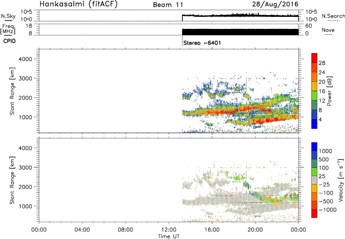Click the 08:00 time tick label

coord(125,230)
